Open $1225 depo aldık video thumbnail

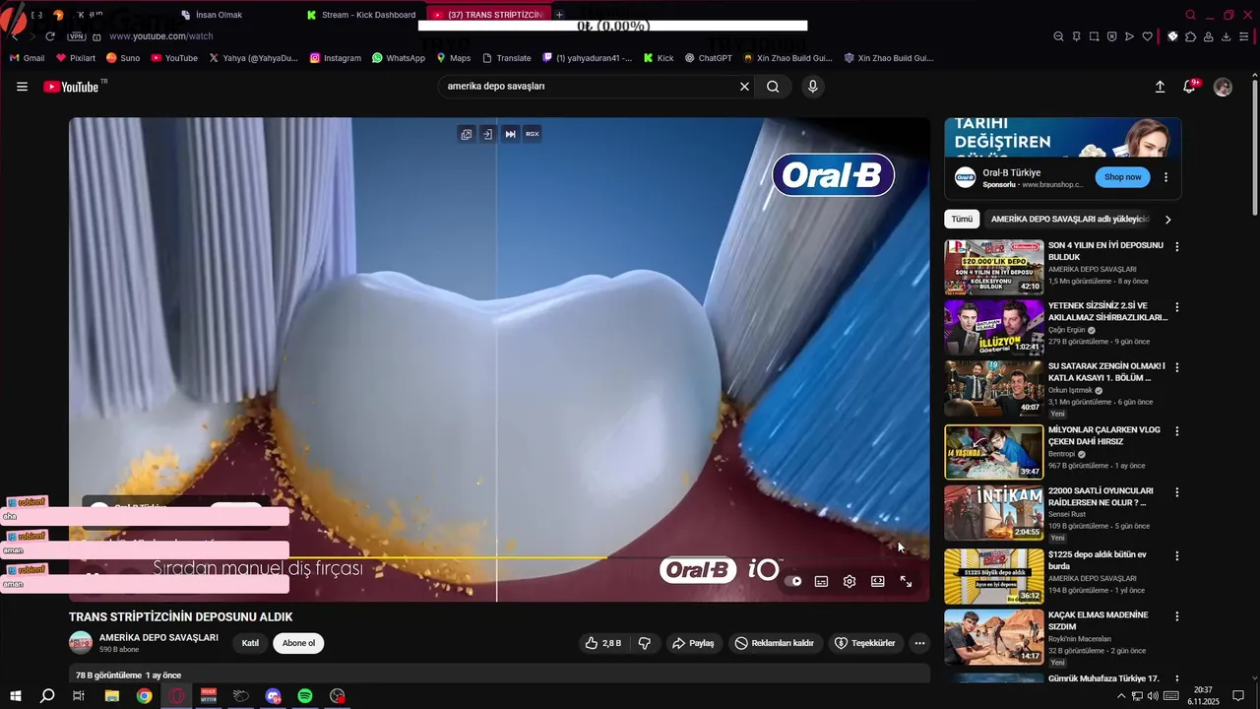[993, 576]
